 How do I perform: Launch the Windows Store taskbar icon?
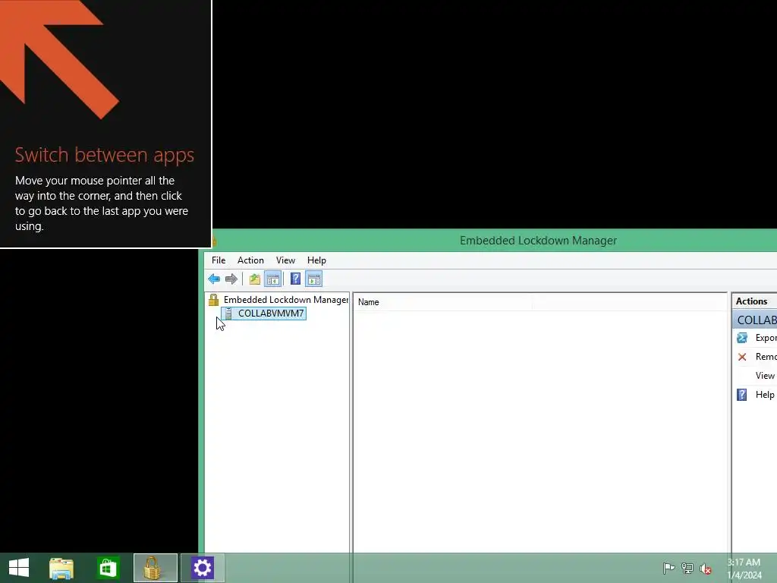(108, 568)
